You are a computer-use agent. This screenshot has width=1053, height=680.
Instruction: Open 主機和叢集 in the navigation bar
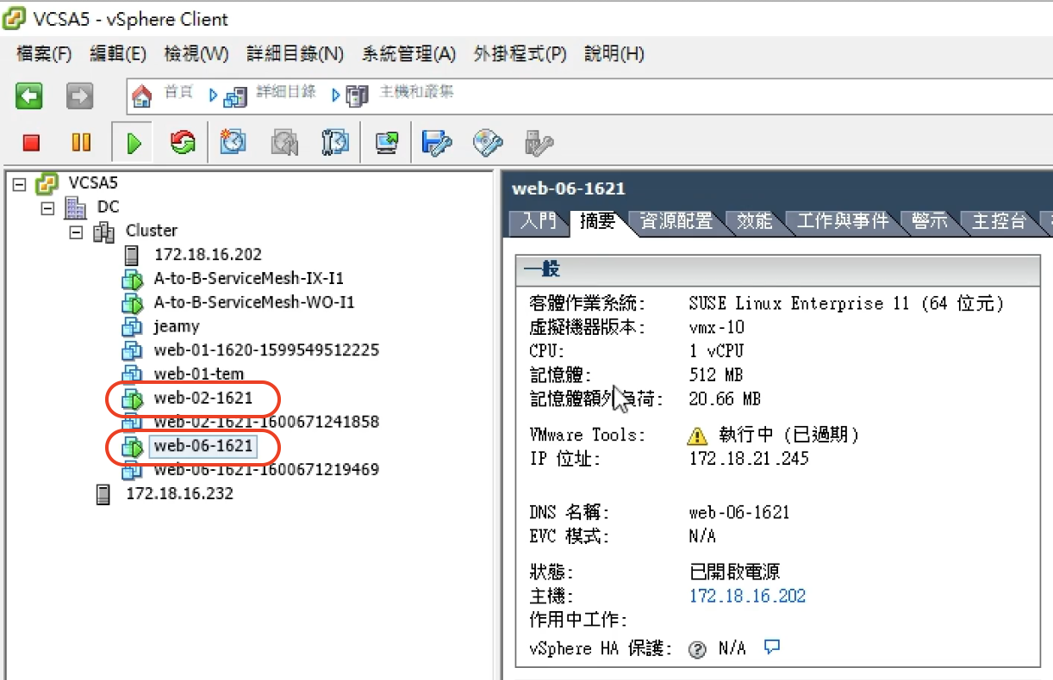(417, 93)
